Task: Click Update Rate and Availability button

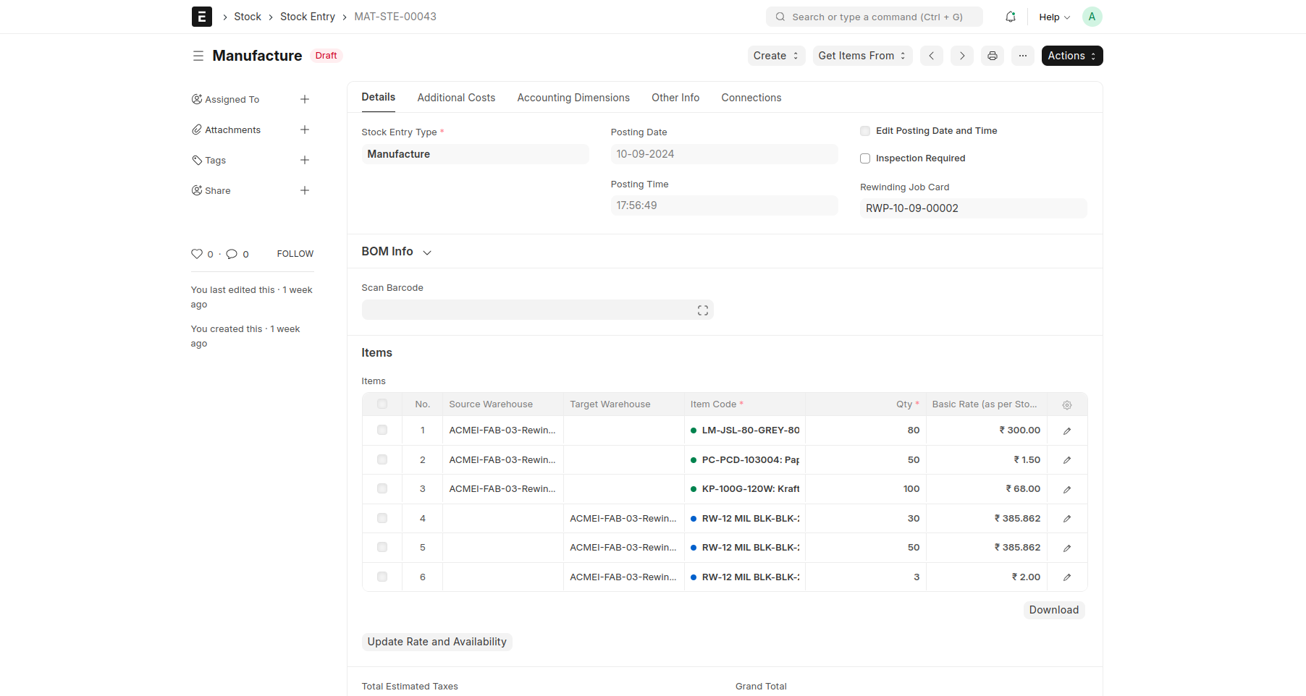Action: 437,642
